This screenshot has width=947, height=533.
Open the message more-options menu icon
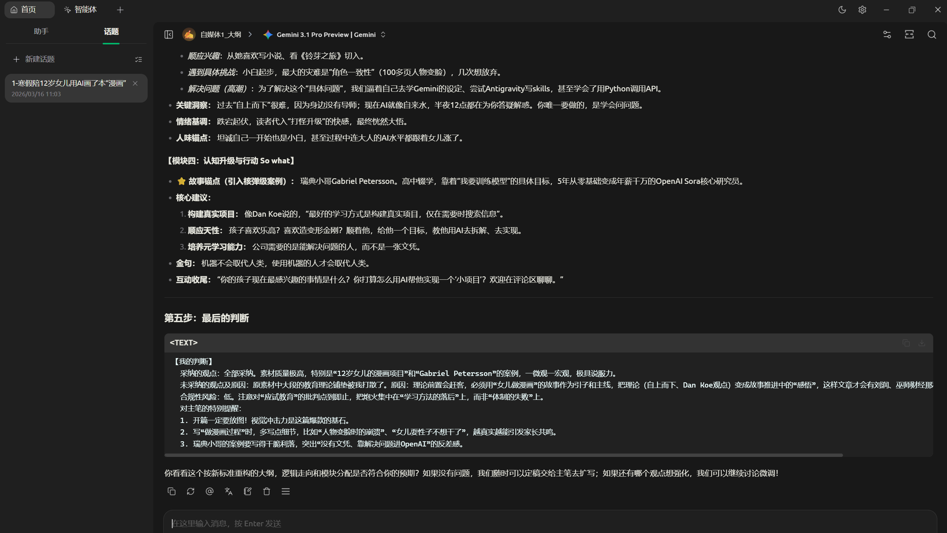click(286, 491)
